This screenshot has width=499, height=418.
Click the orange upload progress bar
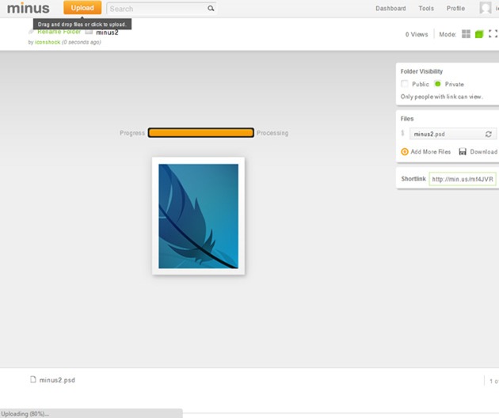200,133
